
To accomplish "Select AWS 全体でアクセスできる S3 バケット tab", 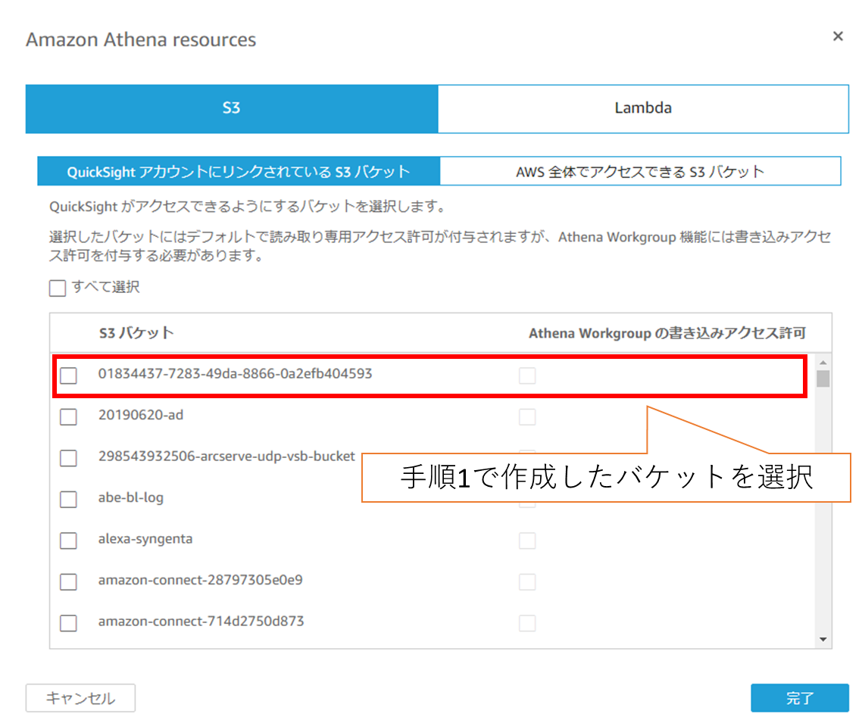I will [x=641, y=171].
